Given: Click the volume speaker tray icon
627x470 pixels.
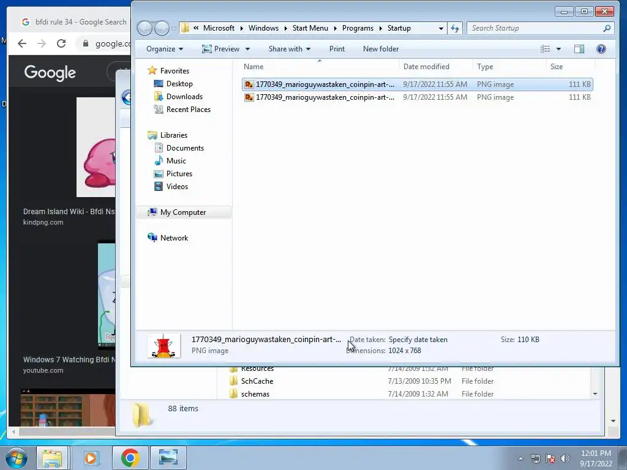Looking at the screenshot, I should (565, 458).
